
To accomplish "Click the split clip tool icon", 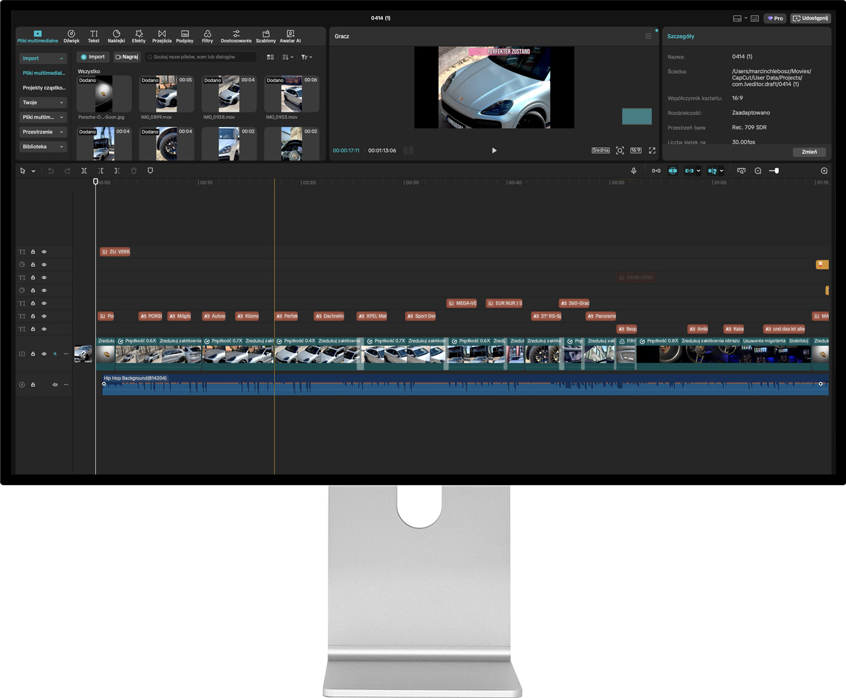I will coord(84,171).
